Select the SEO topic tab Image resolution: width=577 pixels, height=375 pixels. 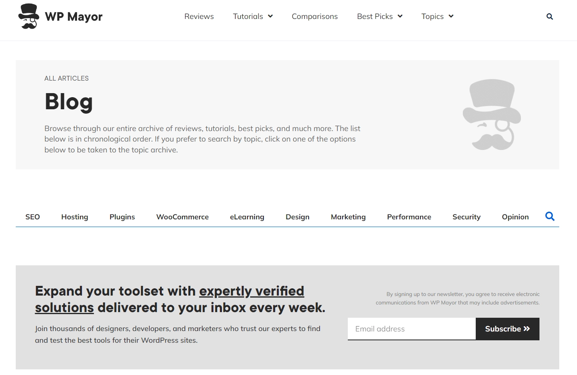click(33, 217)
